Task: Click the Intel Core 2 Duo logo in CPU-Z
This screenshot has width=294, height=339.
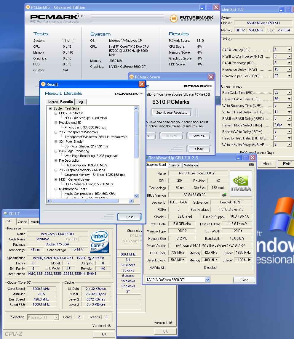Action: pyautogui.click(x=99, y=241)
